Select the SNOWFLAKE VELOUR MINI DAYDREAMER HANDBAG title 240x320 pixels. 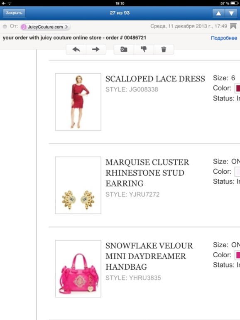(x=149, y=256)
